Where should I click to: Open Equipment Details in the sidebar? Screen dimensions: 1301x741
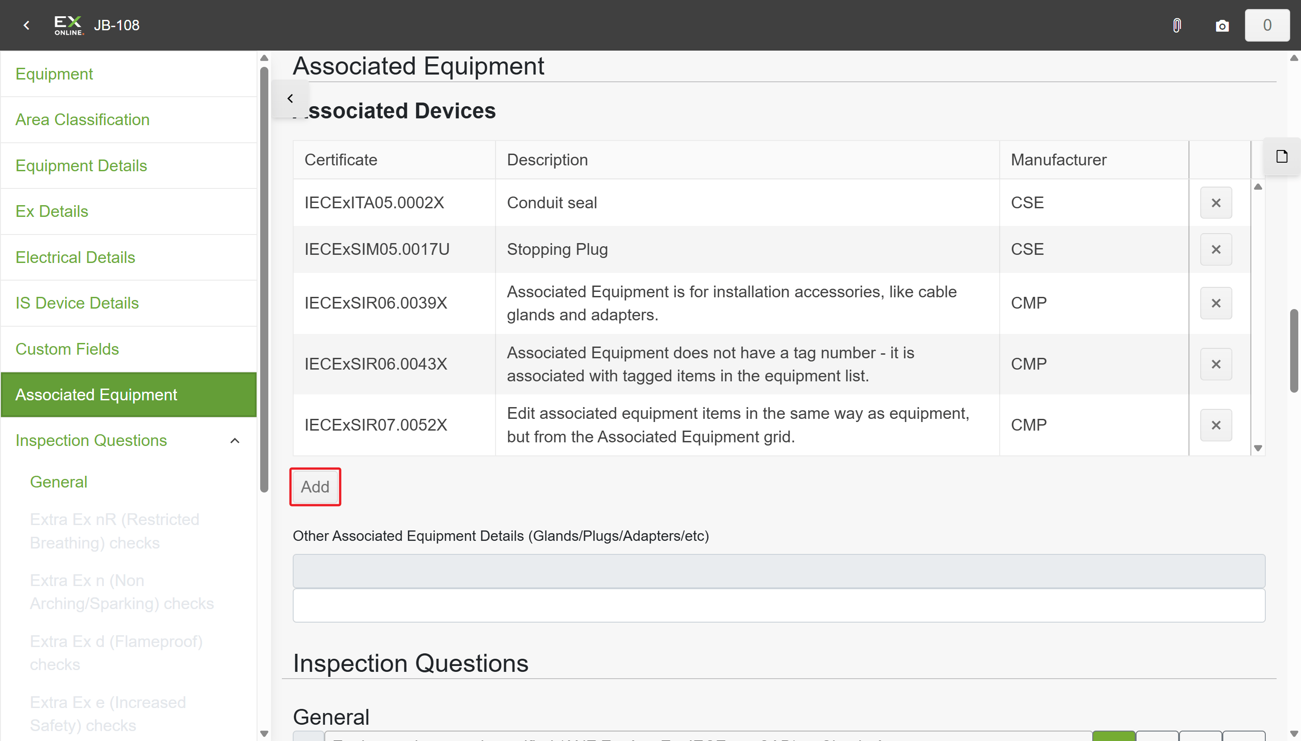point(129,165)
